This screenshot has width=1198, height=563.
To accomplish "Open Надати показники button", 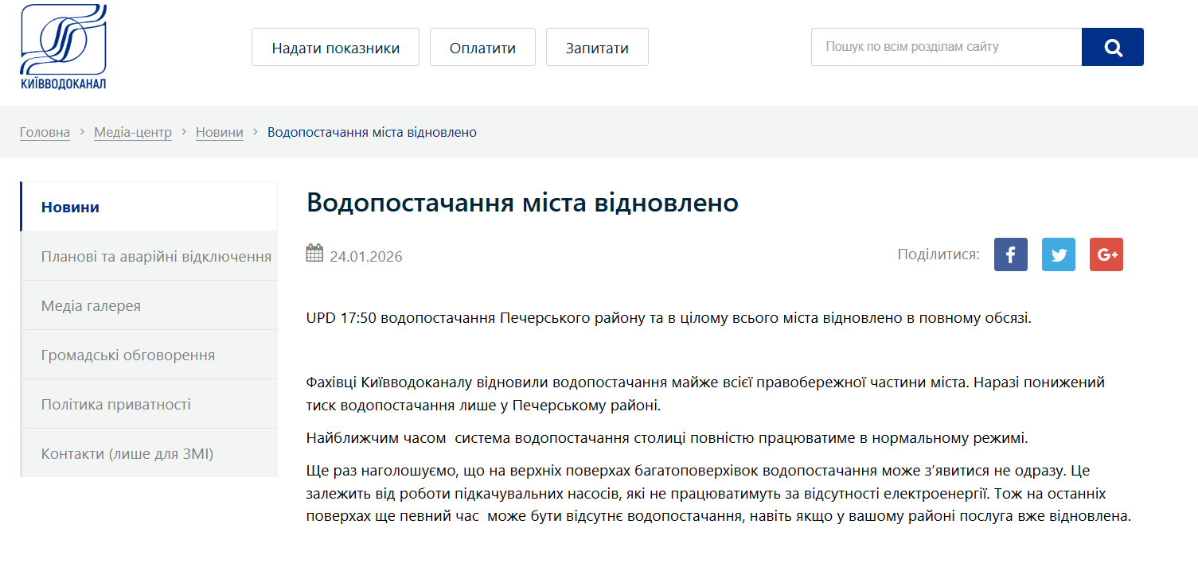I will click(335, 47).
